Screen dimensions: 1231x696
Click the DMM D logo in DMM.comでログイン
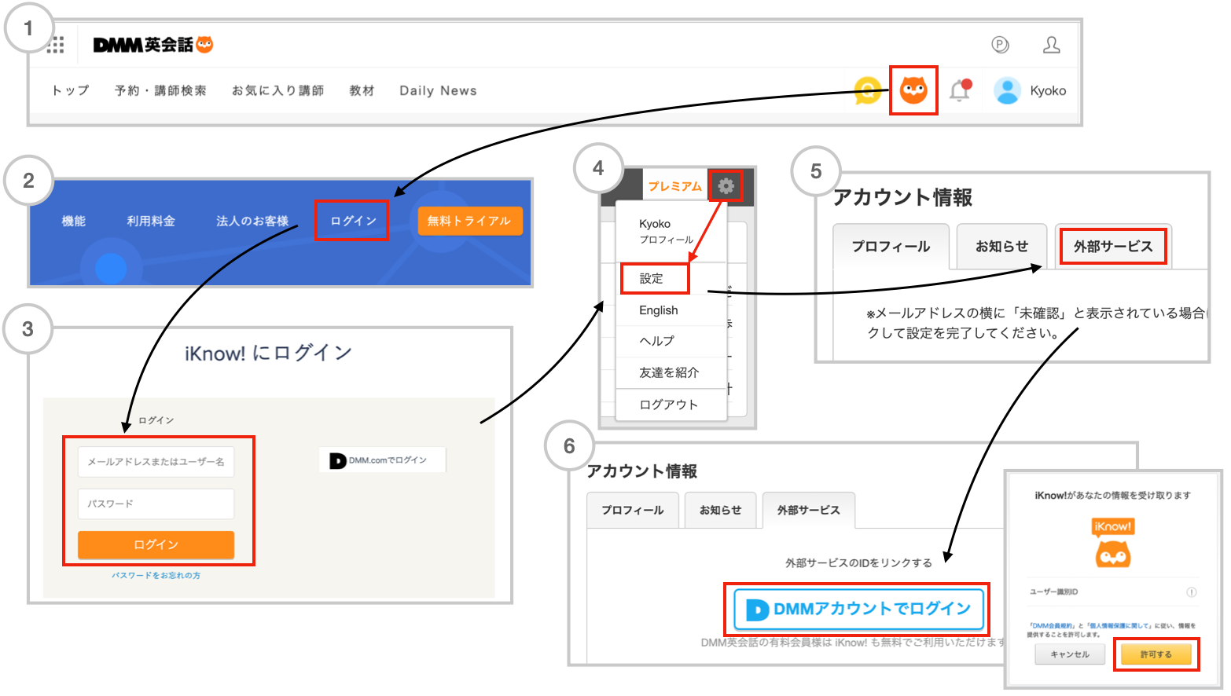point(337,460)
